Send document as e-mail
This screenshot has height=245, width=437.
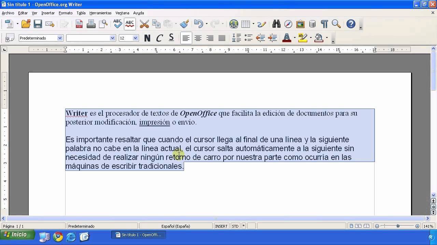50,24
